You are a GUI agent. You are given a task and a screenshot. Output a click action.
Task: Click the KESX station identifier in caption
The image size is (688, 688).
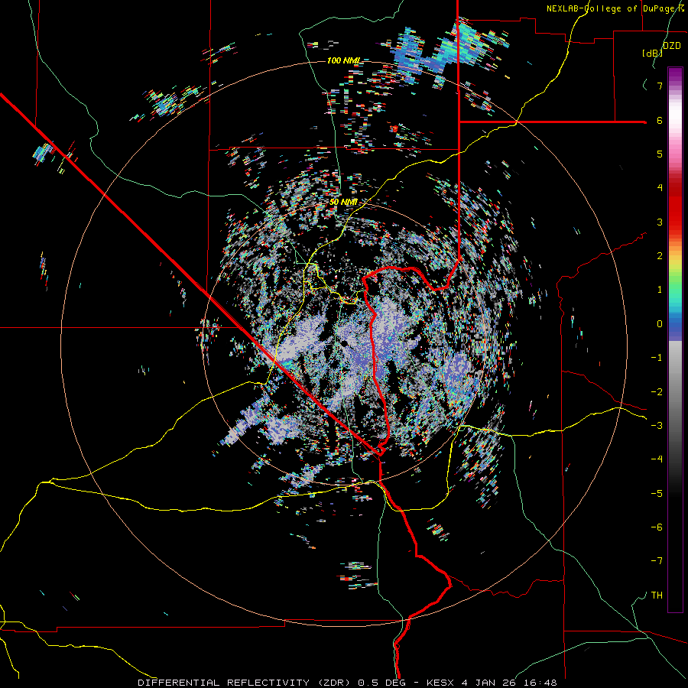[440, 683]
